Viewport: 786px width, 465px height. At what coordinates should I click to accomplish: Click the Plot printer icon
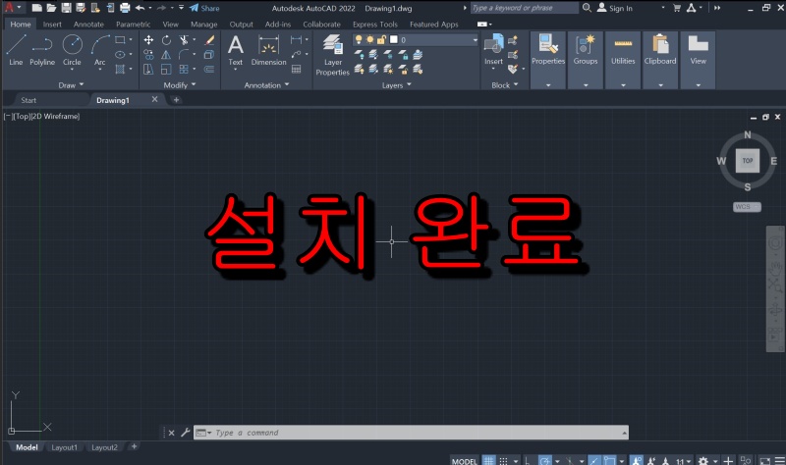pyautogui.click(x=125, y=8)
